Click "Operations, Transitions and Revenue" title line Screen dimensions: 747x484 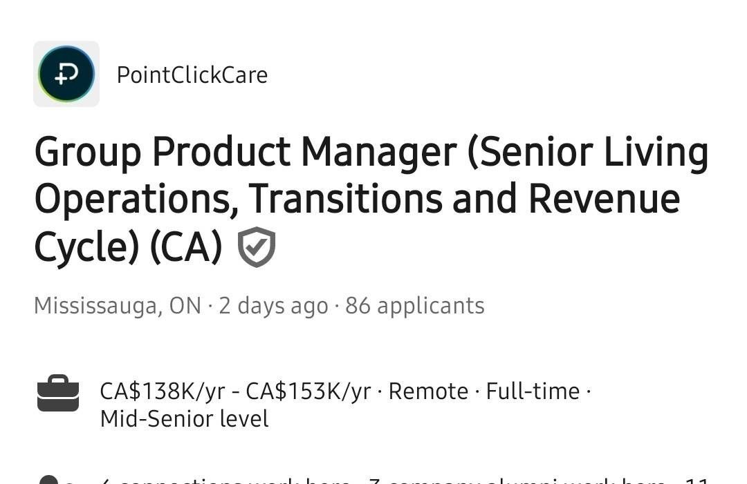358,200
